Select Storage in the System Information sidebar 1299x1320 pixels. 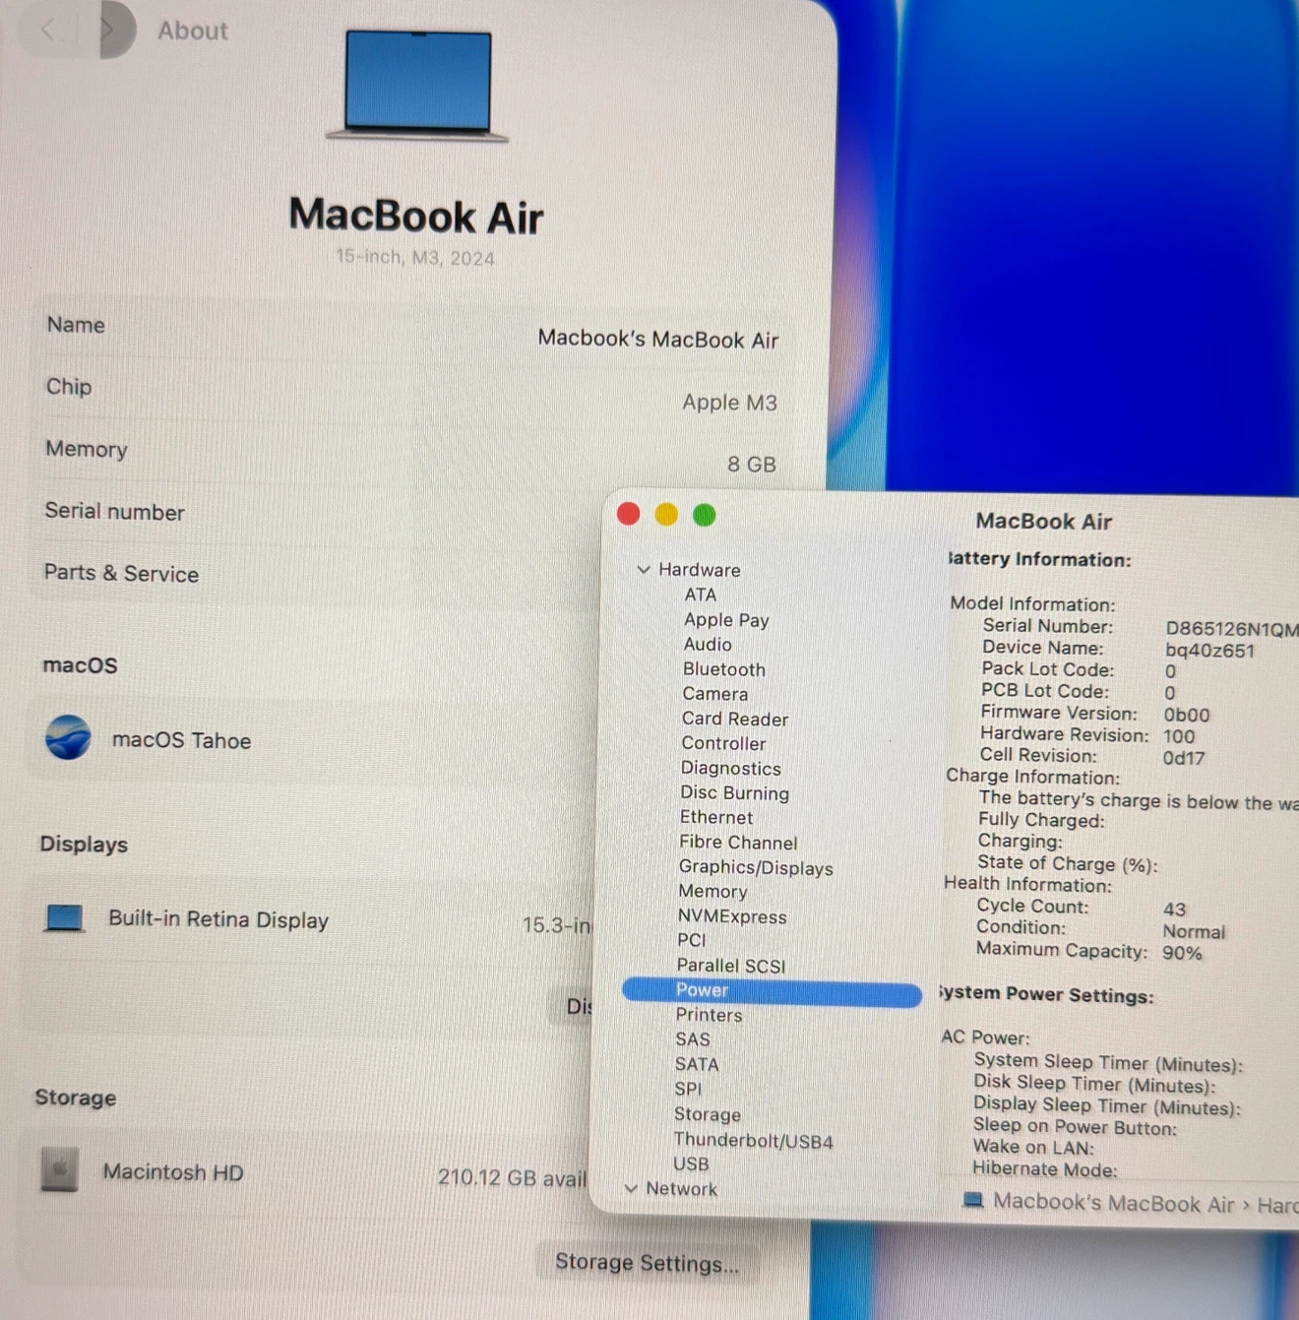pyautogui.click(x=708, y=1114)
